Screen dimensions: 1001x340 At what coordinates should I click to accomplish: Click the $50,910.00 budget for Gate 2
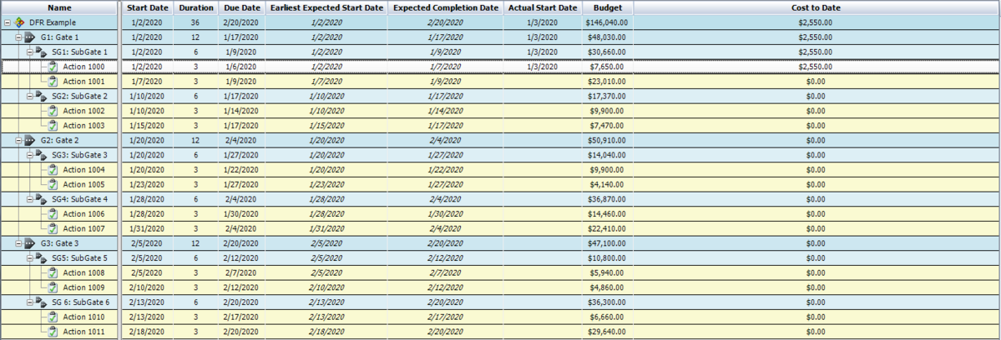607,140
